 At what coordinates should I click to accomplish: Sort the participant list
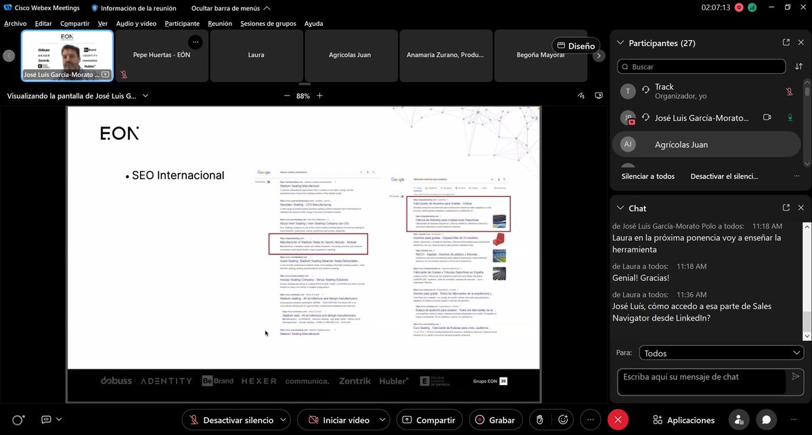tap(799, 67)
